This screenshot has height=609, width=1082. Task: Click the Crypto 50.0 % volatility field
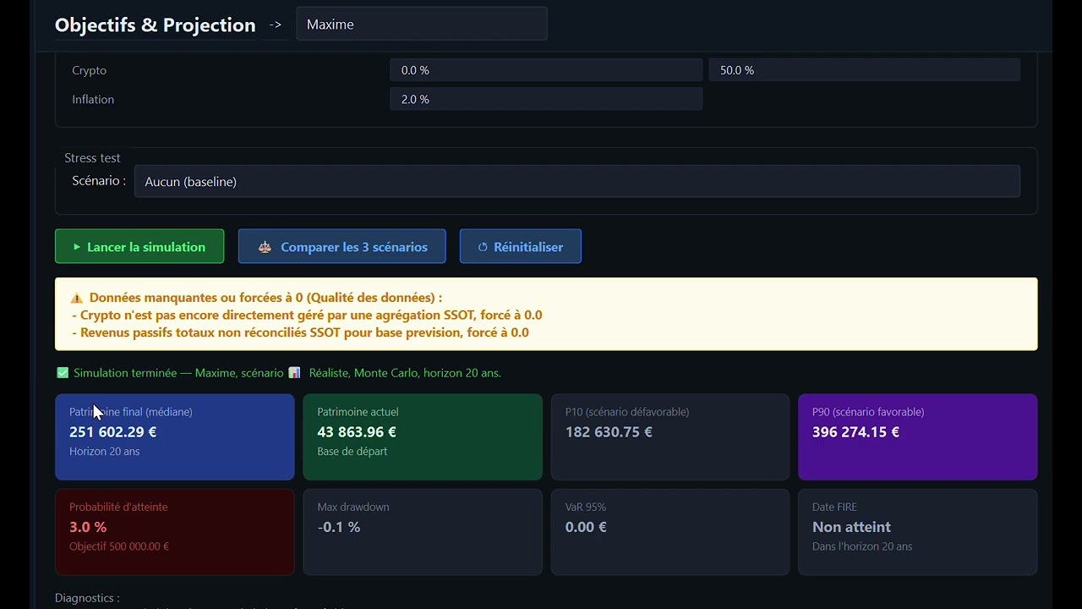pos(864,70)
